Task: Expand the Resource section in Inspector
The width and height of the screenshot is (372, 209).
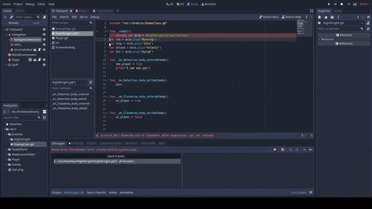Action: (x=320, y=39)
